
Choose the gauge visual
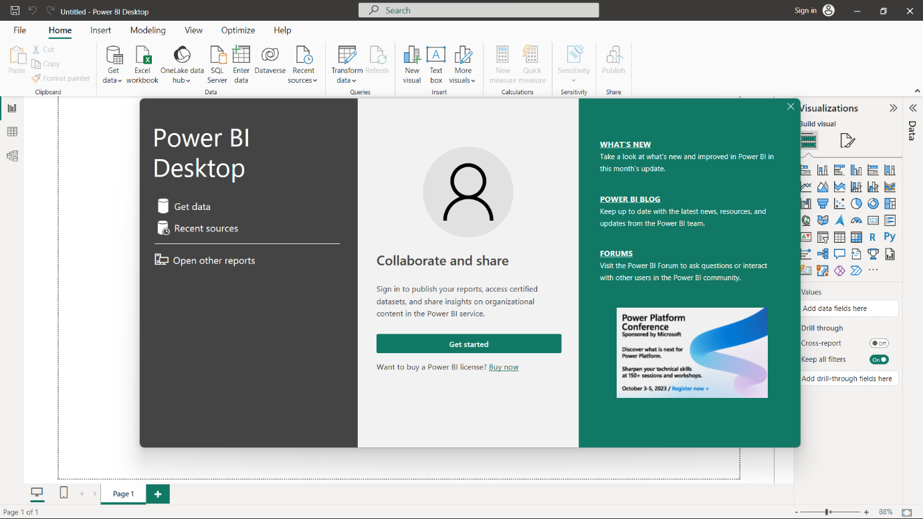(x=856, y=220)
